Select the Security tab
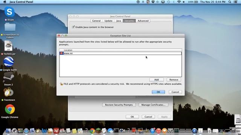 (129, 21)
